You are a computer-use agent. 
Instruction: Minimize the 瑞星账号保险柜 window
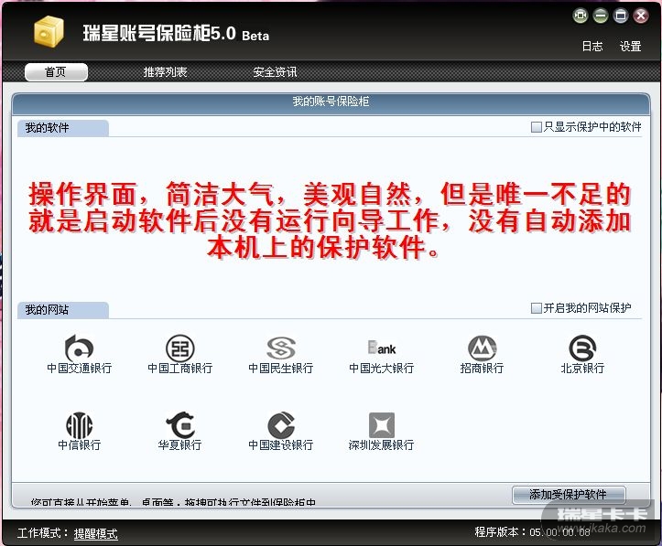601,16
